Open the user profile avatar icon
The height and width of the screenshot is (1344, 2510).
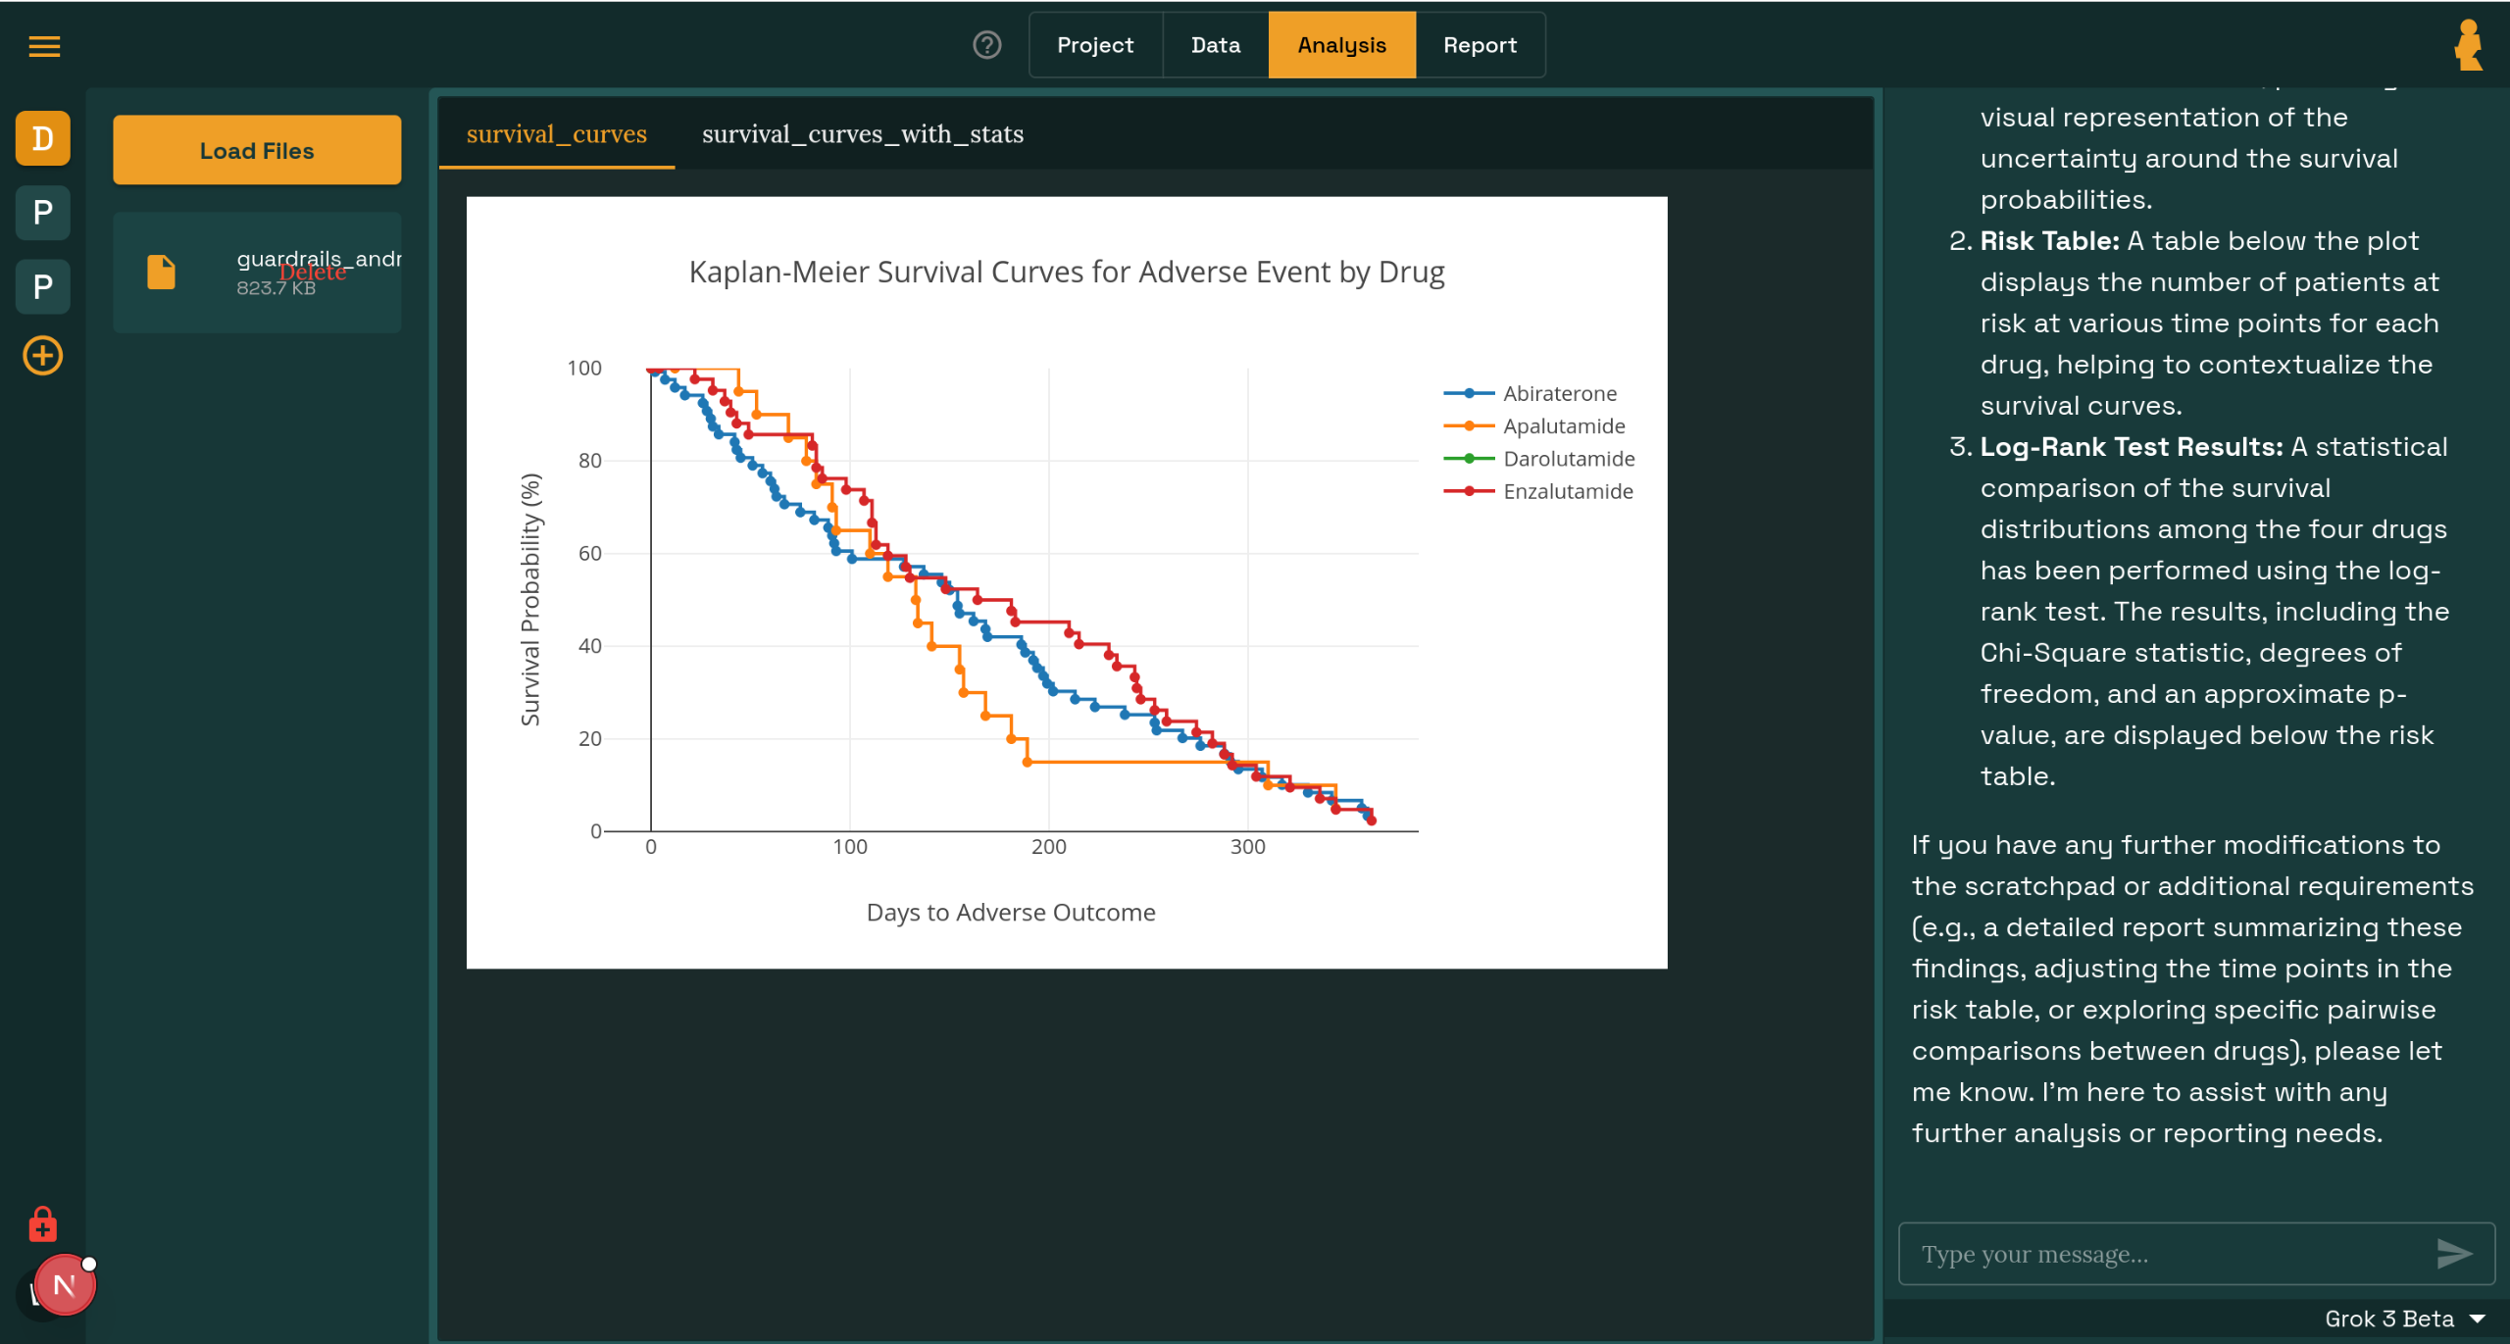(x=2468, y=45)
